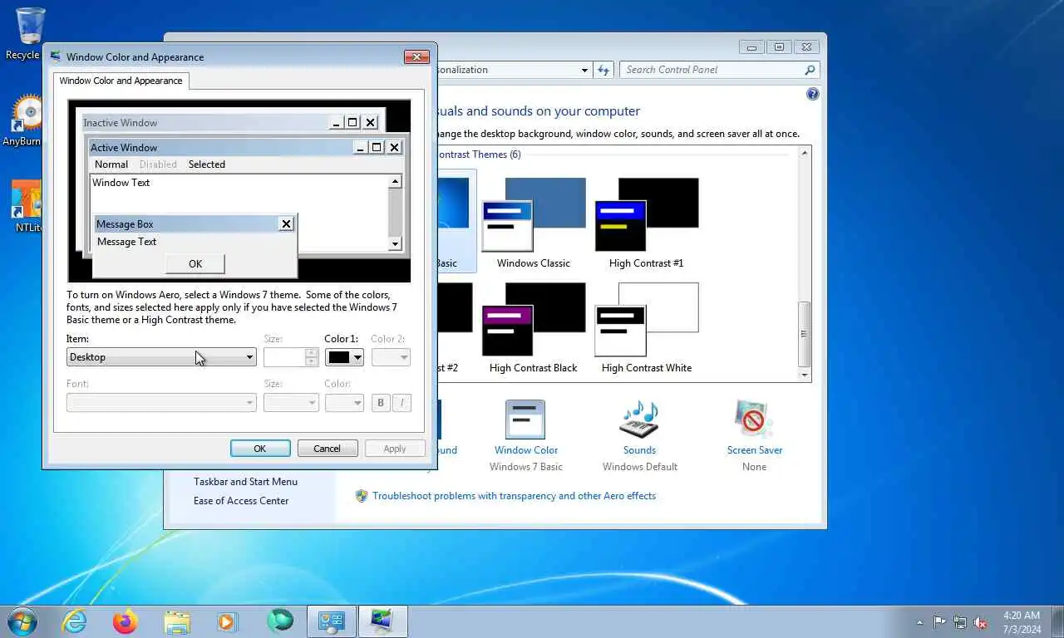Click the theme list scrollbar down arrow
This screenshot has height=638, width=1064.
pyautogui.click(x=805, y=375)
